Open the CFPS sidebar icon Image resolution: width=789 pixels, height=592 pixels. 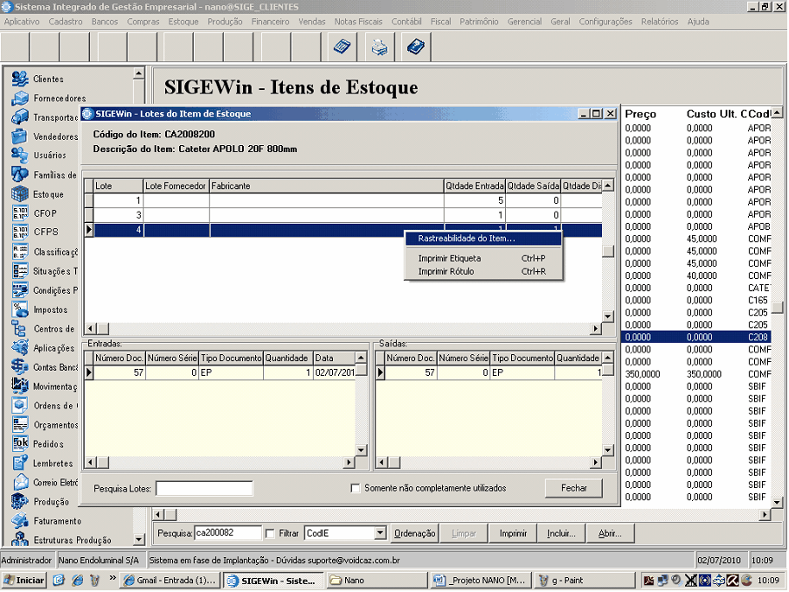[19, 232]
